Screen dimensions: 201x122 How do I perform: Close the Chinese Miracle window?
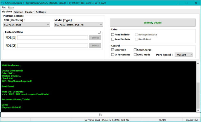click(196, 3)
